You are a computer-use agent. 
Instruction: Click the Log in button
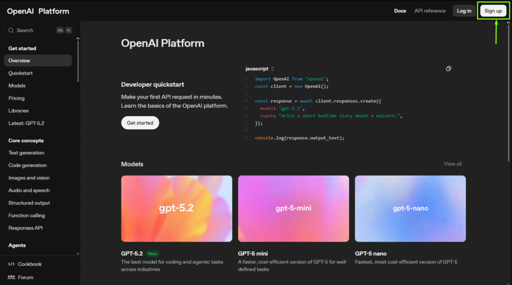[x=464, y=11]
